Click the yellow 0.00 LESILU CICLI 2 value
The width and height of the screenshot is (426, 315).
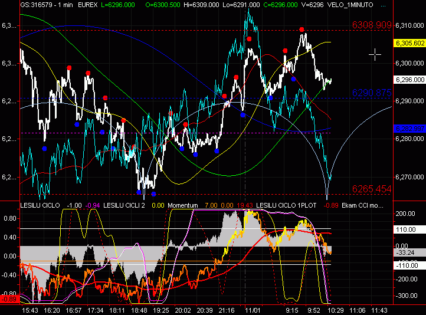[x=158, y=205]
